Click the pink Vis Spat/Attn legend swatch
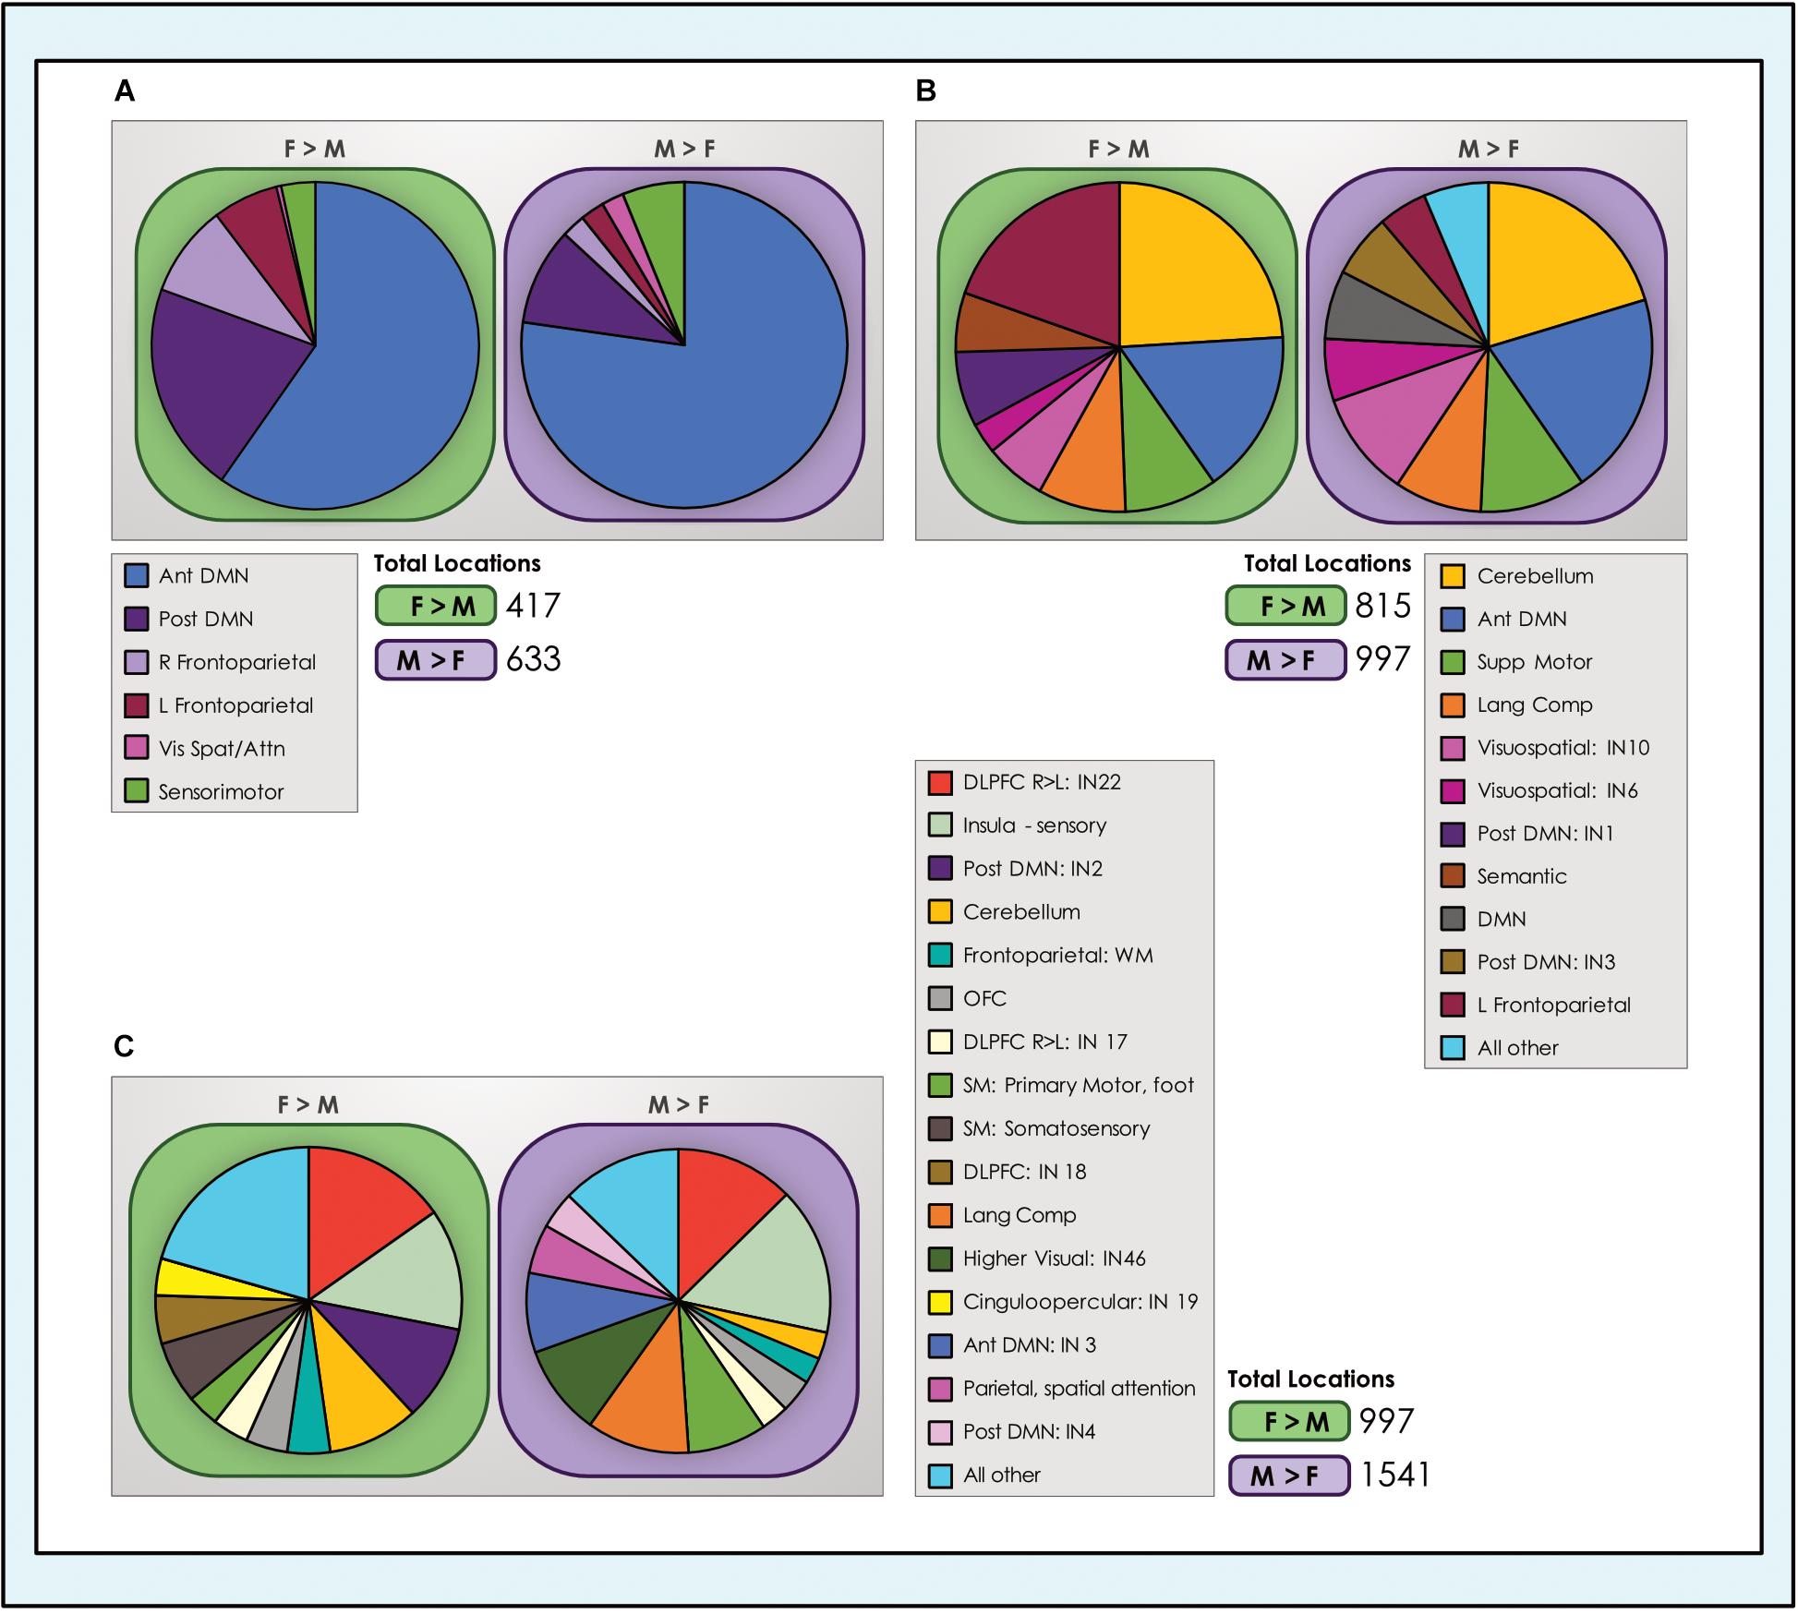This screenshot has width=1798, height=1614. (137, 749)
